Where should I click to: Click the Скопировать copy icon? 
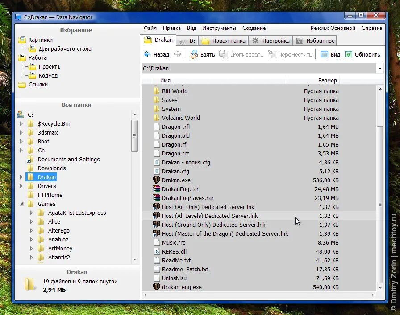point(224,54)
